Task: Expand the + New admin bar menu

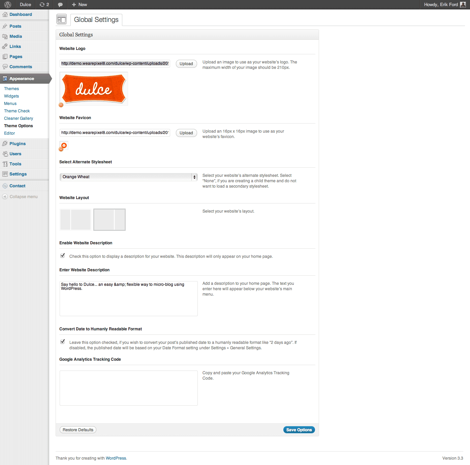Action: pyautogui.click(x=80, y=5)
